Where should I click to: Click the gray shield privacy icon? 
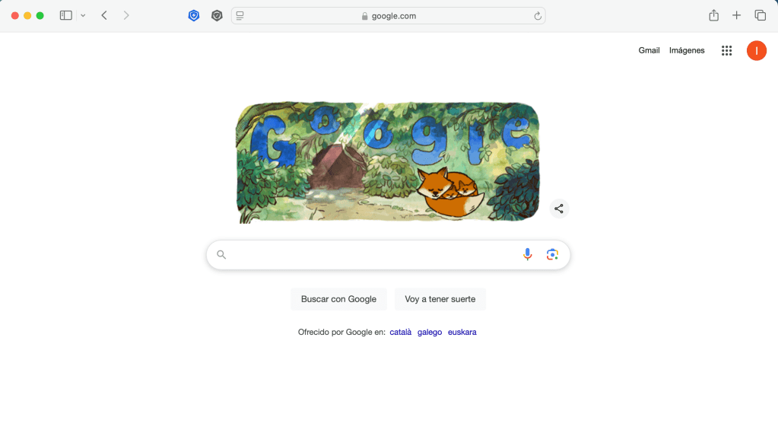point(217,16)
